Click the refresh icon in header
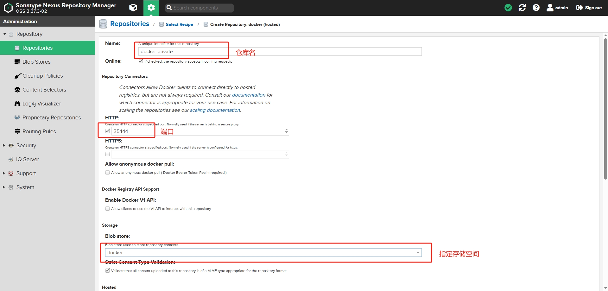Screen dimensions: 608x291 522,8
